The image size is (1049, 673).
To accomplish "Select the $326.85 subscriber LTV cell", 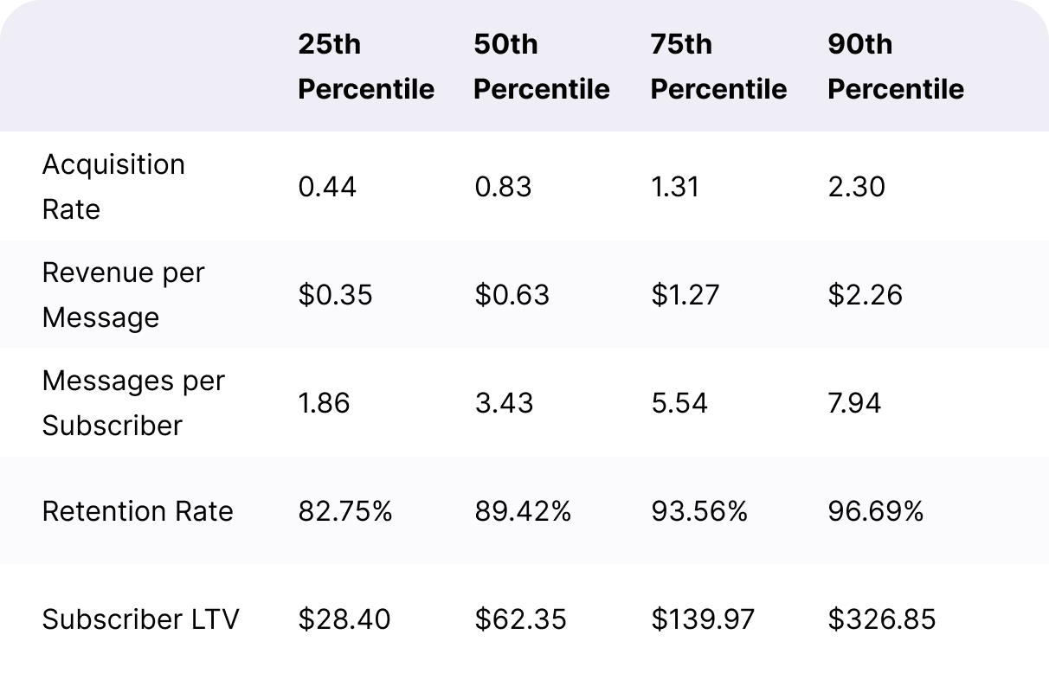I will (881, 619).
